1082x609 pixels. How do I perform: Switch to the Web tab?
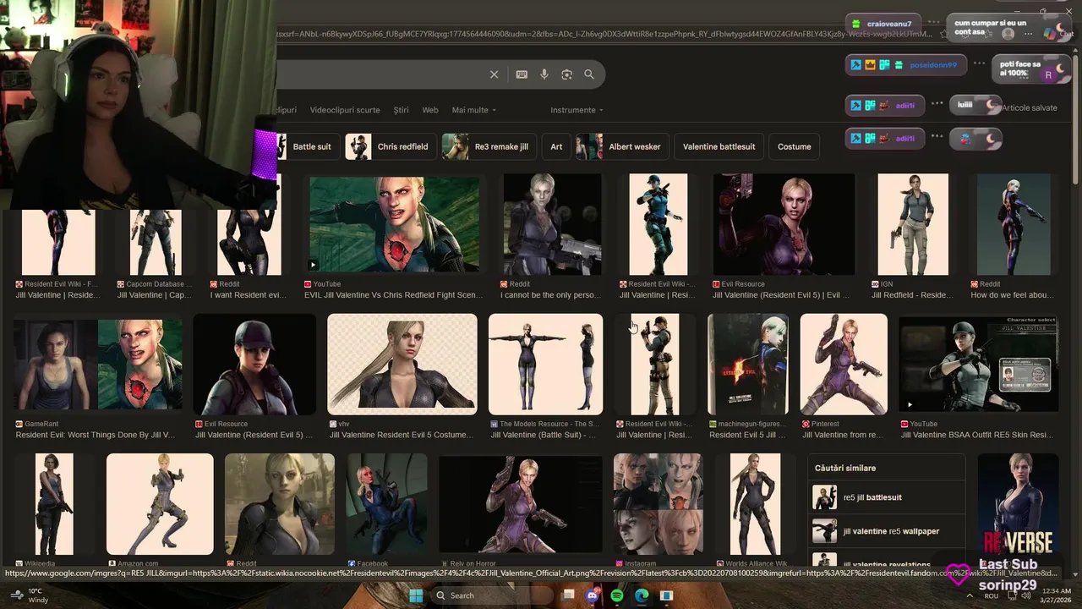pyautogui.click(x=430, y=110)
